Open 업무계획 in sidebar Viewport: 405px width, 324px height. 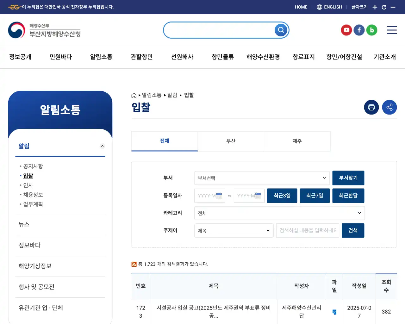(33, 204)
